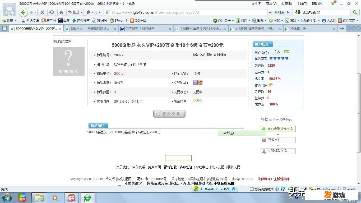Open the 世纪佳缘 bookmark
Screen dimensions: 361x203
pos(30,20)
